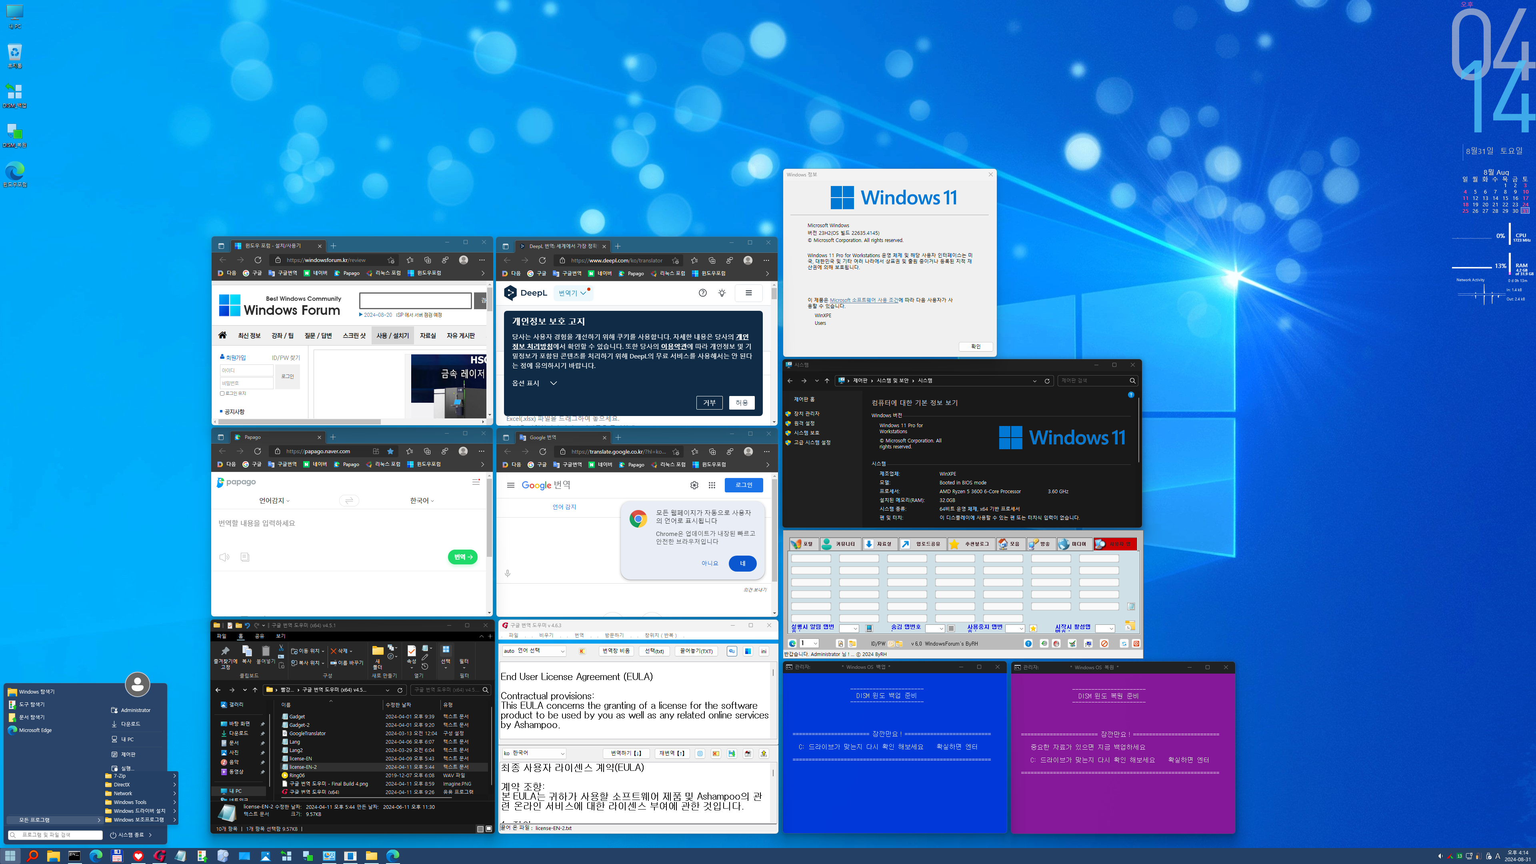Expand Papago 언어감지 source language dropdown
1536x864 pixels.
click(274, 501)
